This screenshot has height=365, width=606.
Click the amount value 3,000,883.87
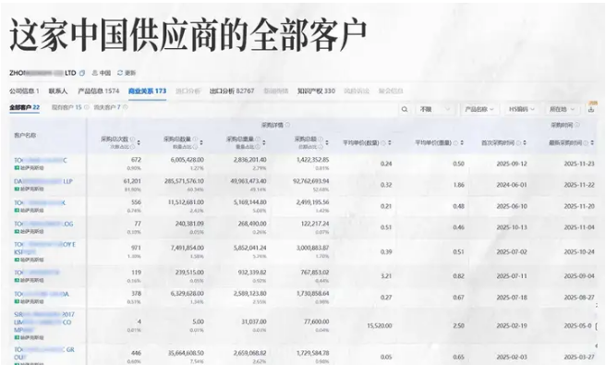click(312, 248)
